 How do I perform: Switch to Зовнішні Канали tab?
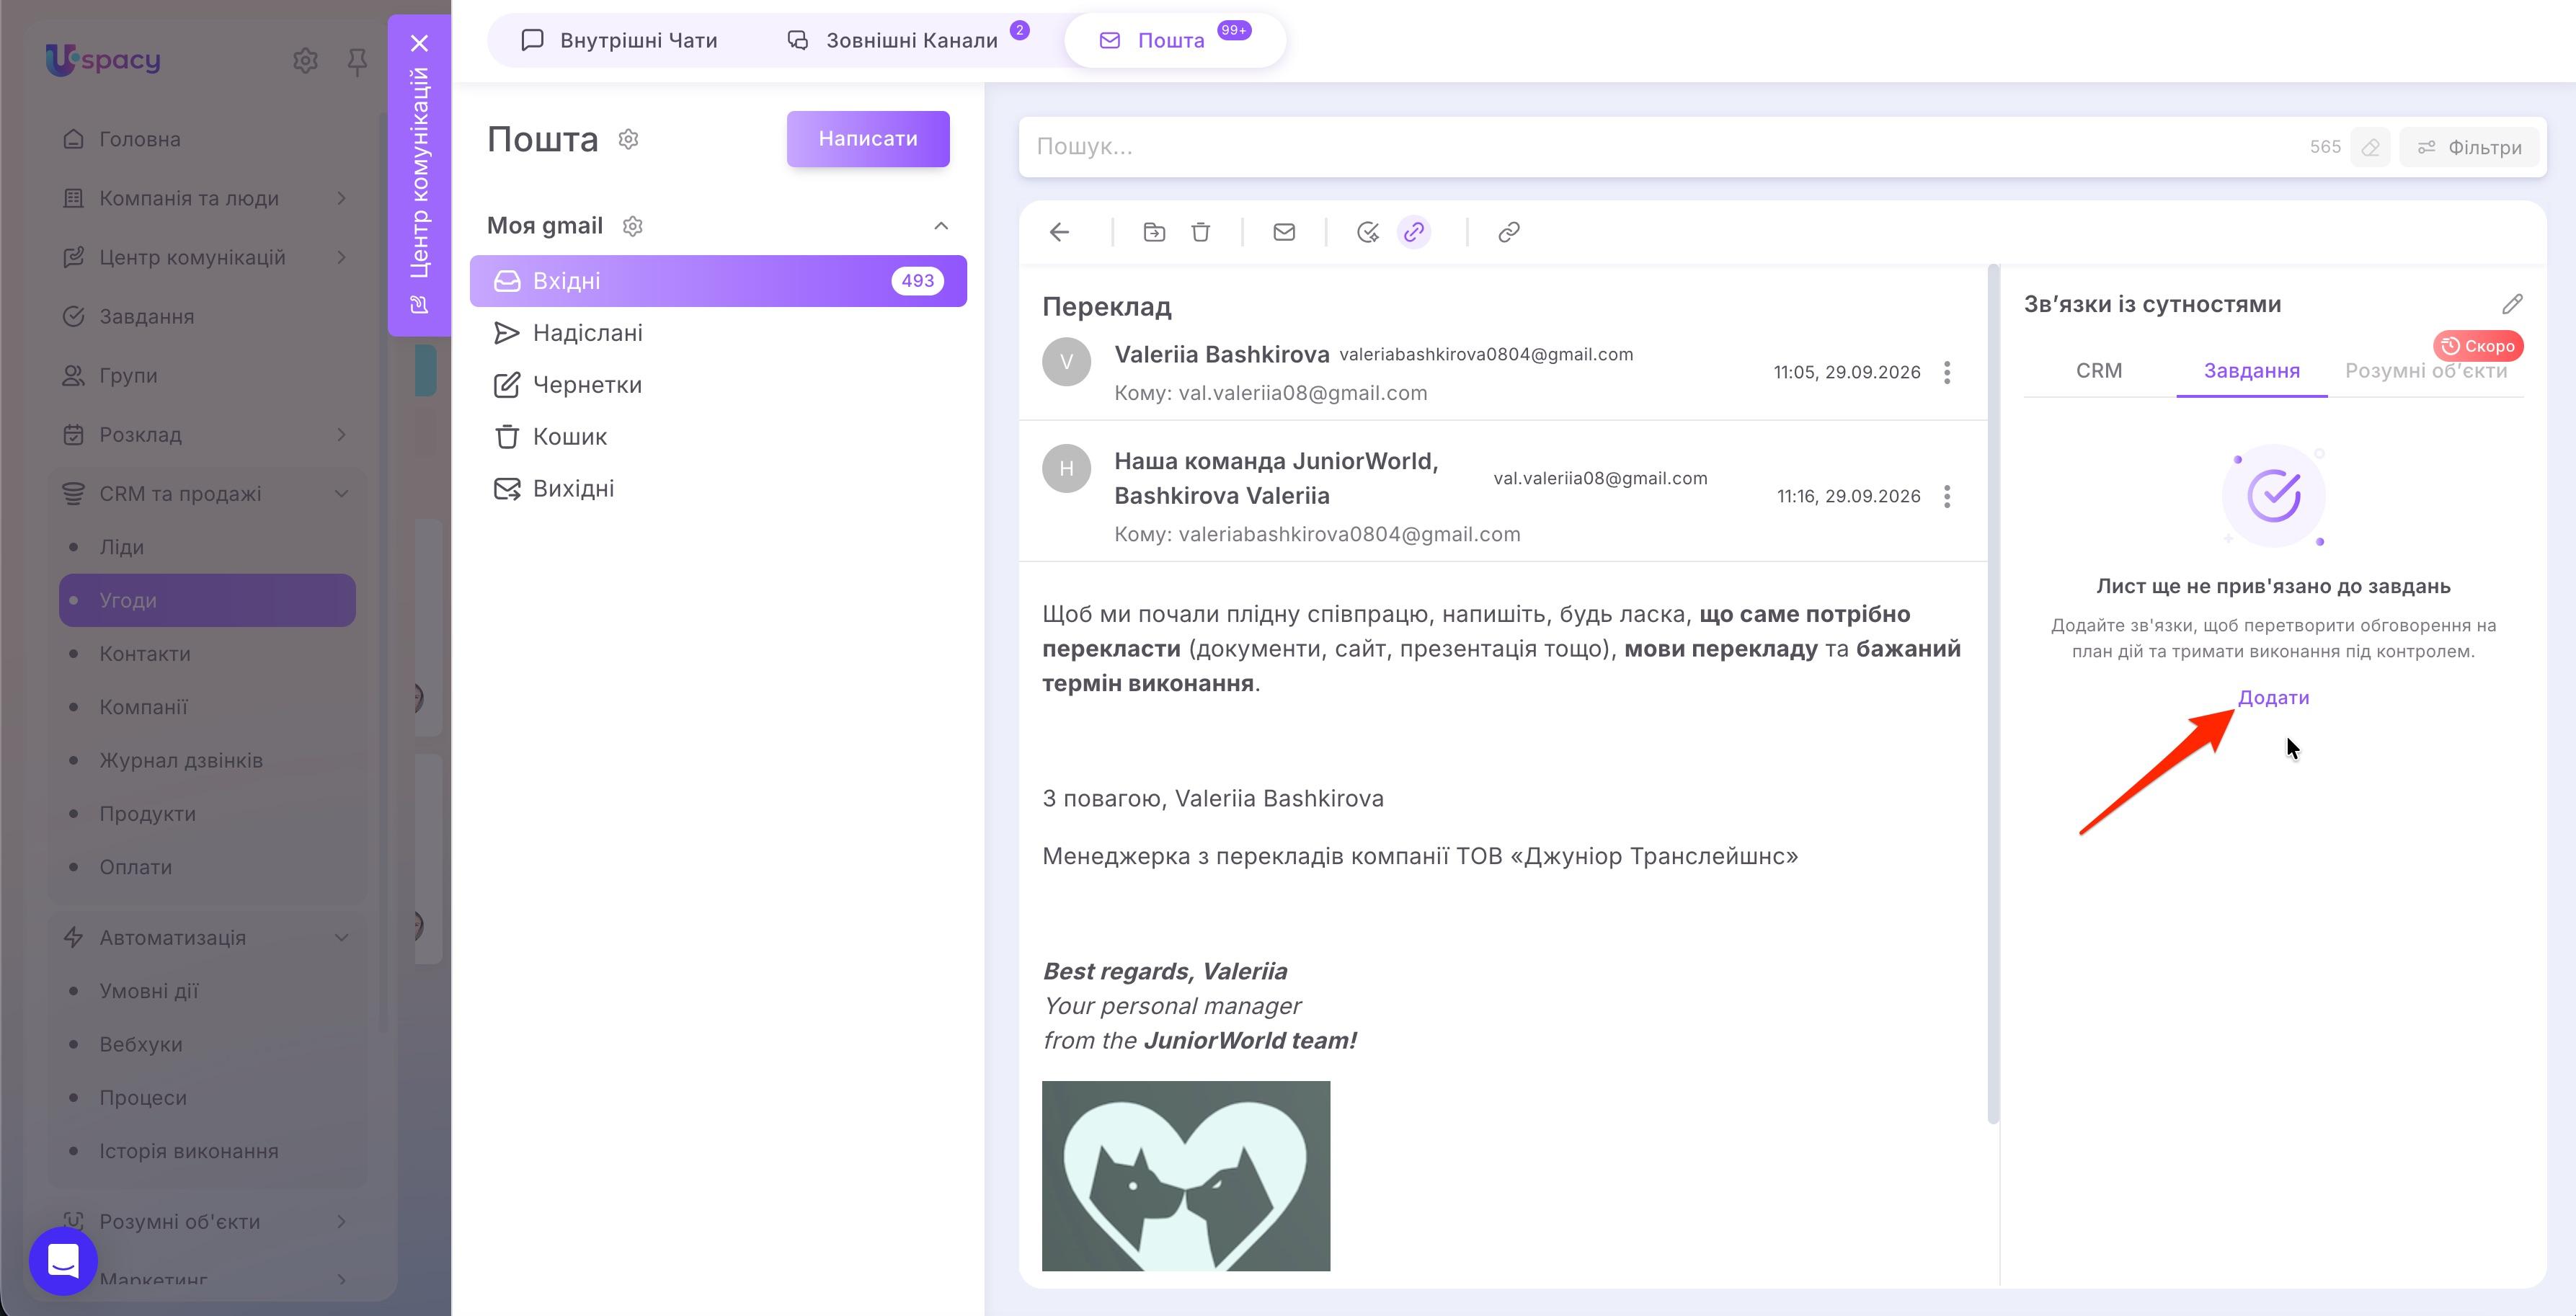908,40
